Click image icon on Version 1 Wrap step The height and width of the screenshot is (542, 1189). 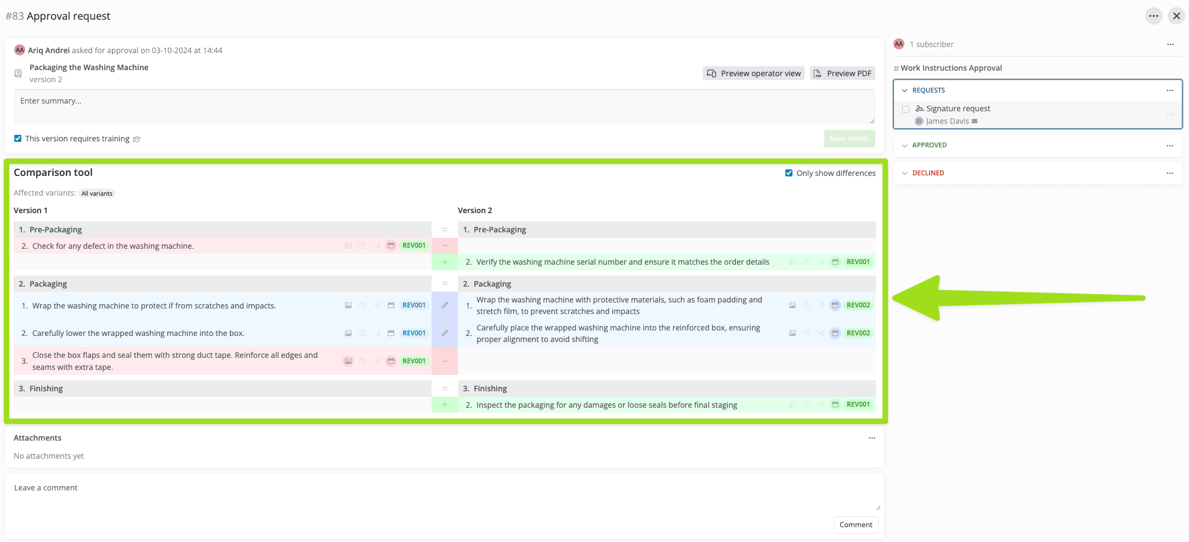pyautogui.click(x=348, y=305)
